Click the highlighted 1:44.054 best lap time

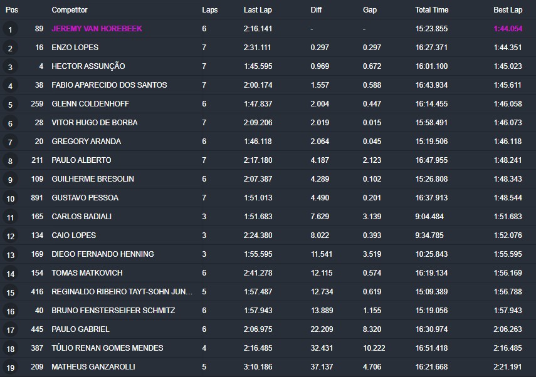click(x=508, y=29)
